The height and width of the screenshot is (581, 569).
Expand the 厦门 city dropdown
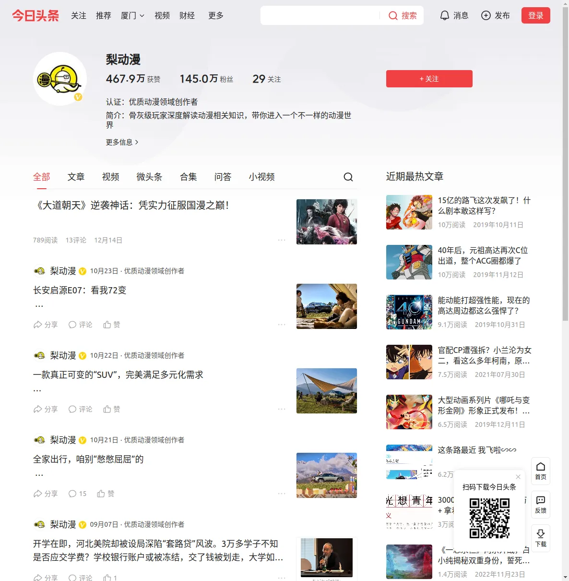(132, 15)
